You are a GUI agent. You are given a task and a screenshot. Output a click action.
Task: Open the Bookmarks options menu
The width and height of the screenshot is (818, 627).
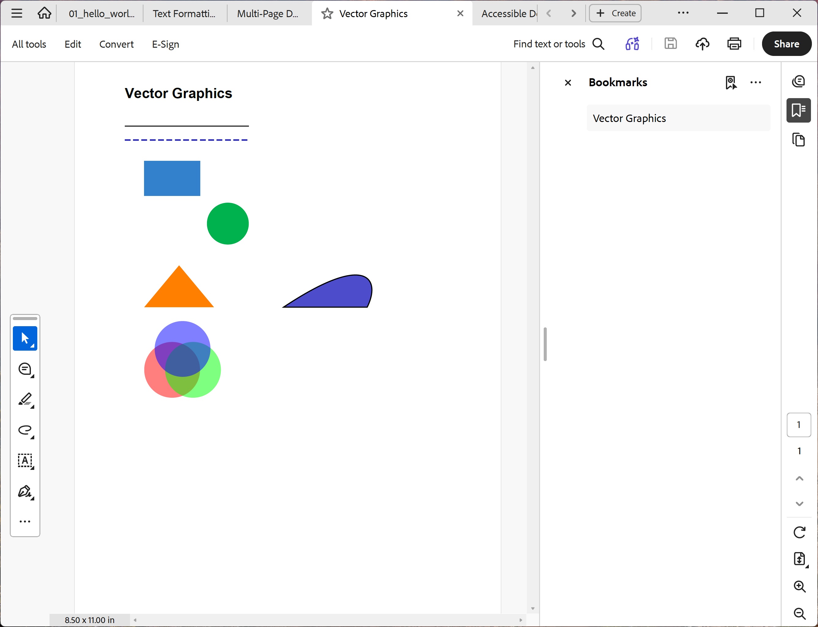(x=756, y=83)
